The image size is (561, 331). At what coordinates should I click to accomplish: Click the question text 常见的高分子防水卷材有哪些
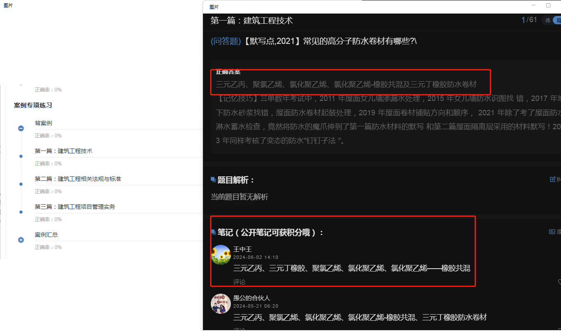pyautogui.click(x=359, y=41)
